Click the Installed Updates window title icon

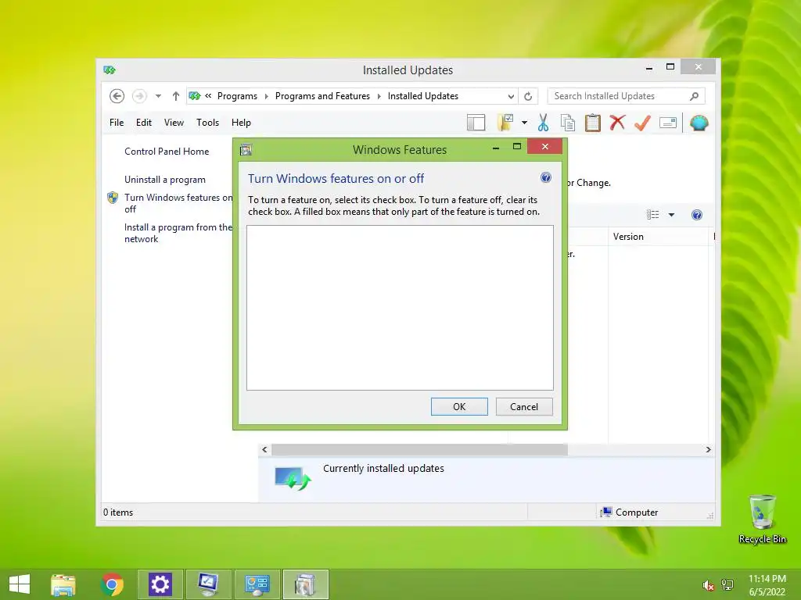click(x=110, y=70)
